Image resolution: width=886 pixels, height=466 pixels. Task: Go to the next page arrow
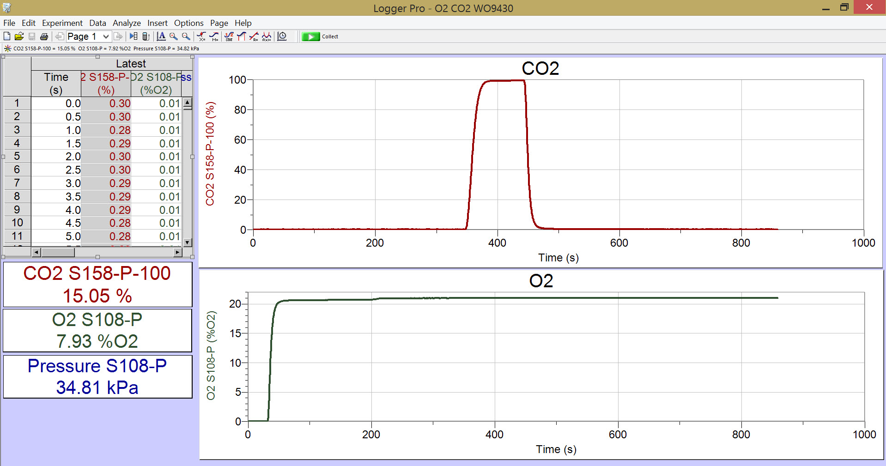click(119, 36)
